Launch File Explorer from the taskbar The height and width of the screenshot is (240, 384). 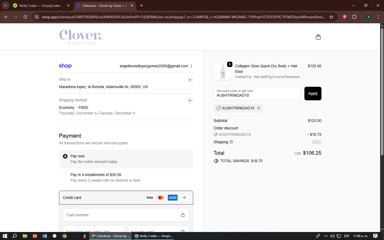25,236
